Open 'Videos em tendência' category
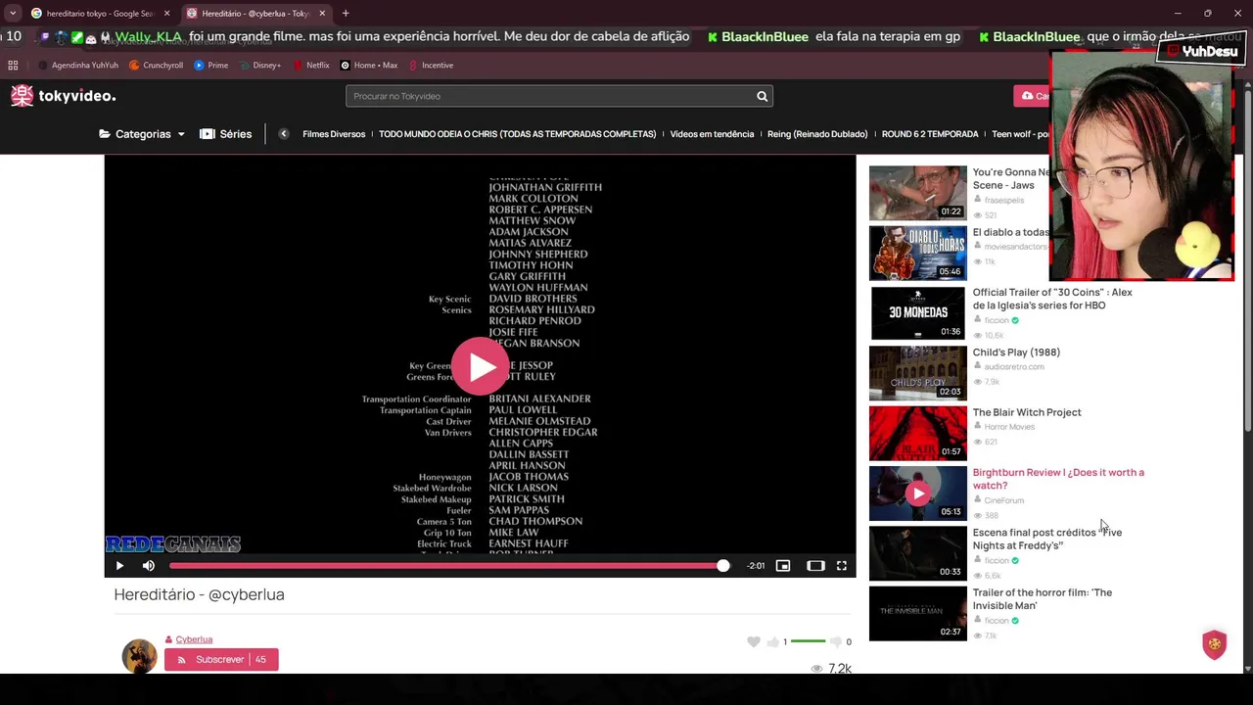The image size is (1253, 705). 712,134
